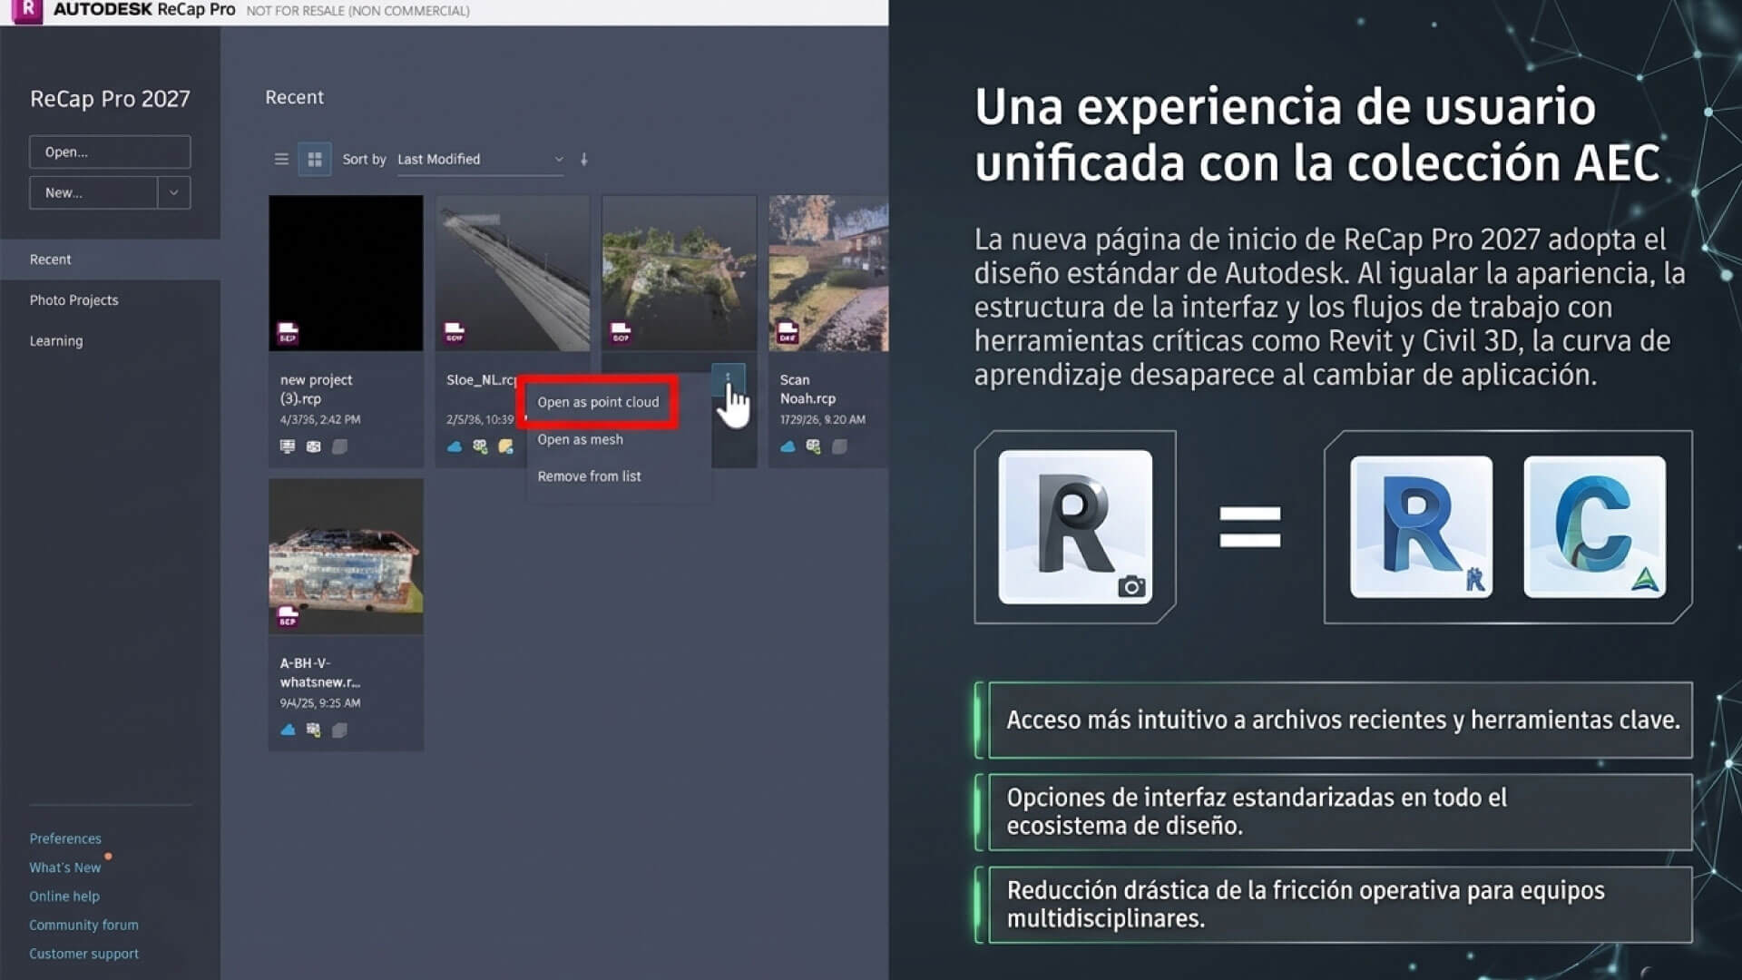
Task: Open Scan Noah.rcp thumbnail
Action: [828, 273]
